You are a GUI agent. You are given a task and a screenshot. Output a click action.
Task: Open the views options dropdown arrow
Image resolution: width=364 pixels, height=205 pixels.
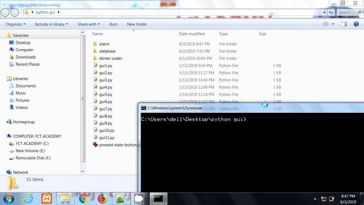[333, 24]
